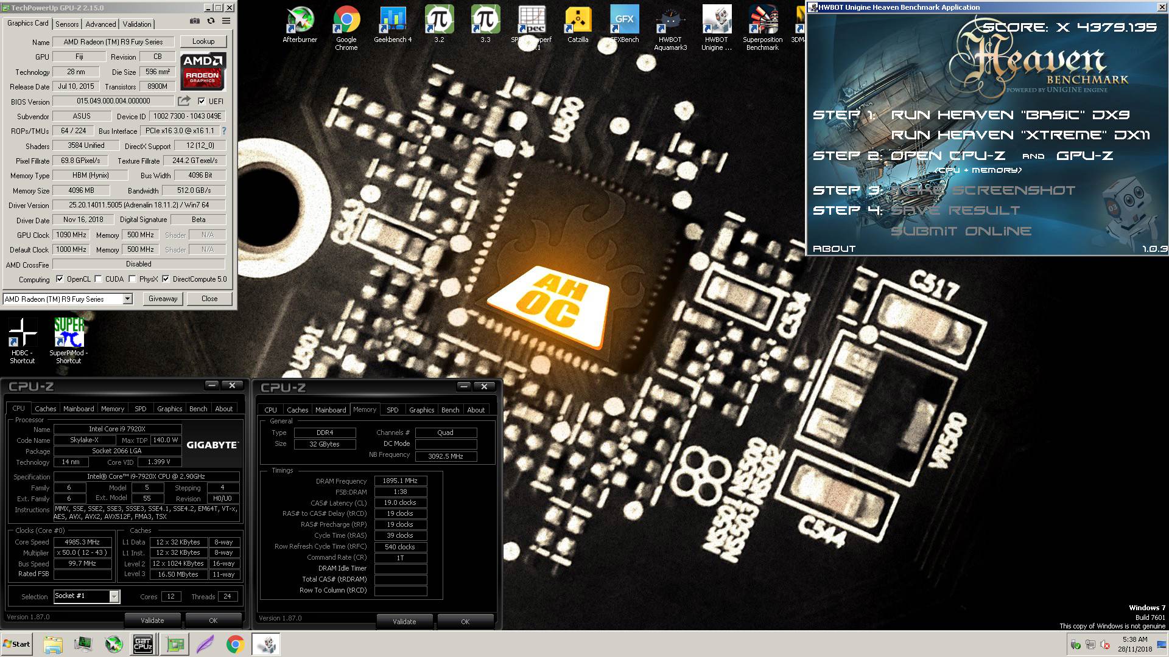Click the Lookup button in GPU-Z
The width and height of the screenshot is (1169, 657).
pyautogui.click(x=203, y=41)
